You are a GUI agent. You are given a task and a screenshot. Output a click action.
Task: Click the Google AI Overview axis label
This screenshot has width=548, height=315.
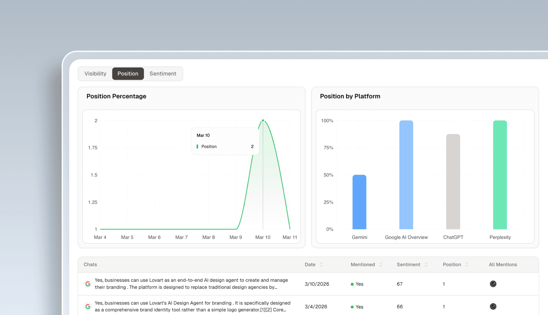click(x=406, y=237)
